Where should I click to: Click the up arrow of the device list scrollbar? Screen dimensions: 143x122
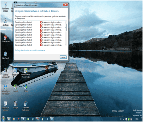[66, 22]
